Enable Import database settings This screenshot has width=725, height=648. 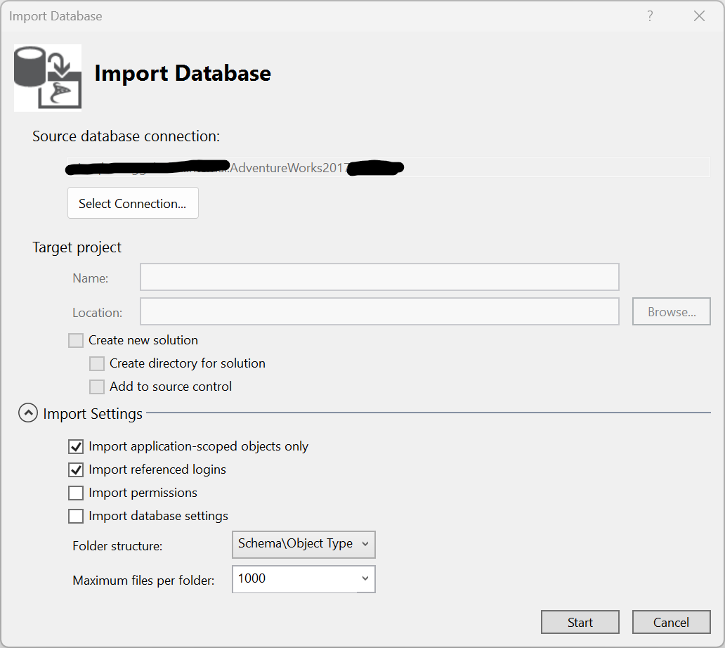76,516
